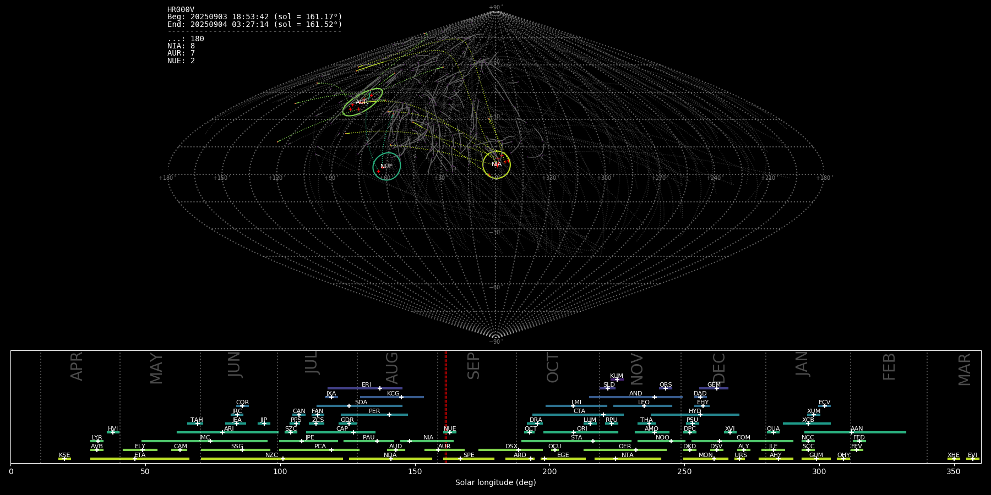Click the ECV shower label in timeline
Screen dimensions: 991x495
click(824, 402)
